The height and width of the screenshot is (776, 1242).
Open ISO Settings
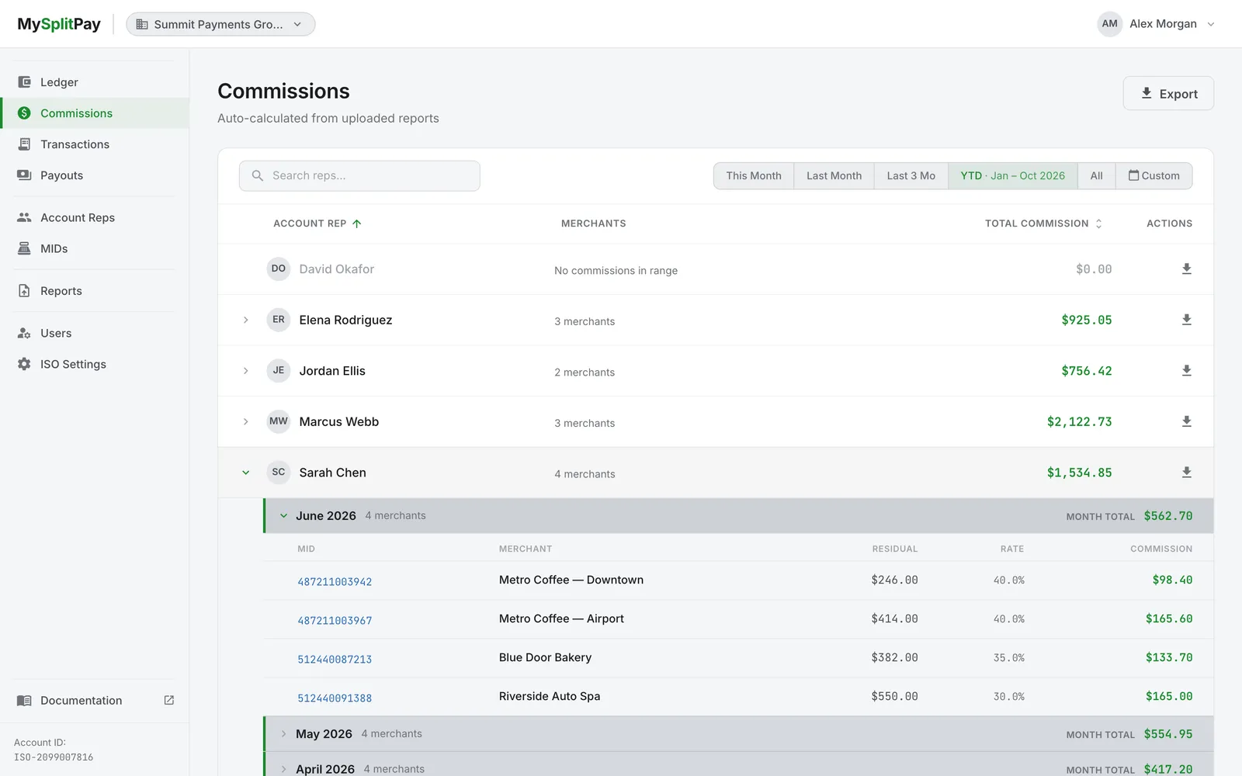95,364
